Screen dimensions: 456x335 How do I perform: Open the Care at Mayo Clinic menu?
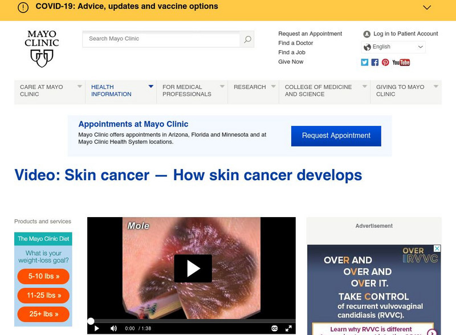click(x=39, y=90)
